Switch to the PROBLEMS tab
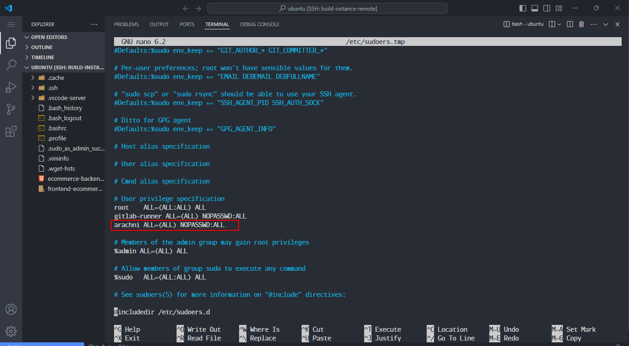The height and width of the screenshot is (346, 629). point(126,24)
